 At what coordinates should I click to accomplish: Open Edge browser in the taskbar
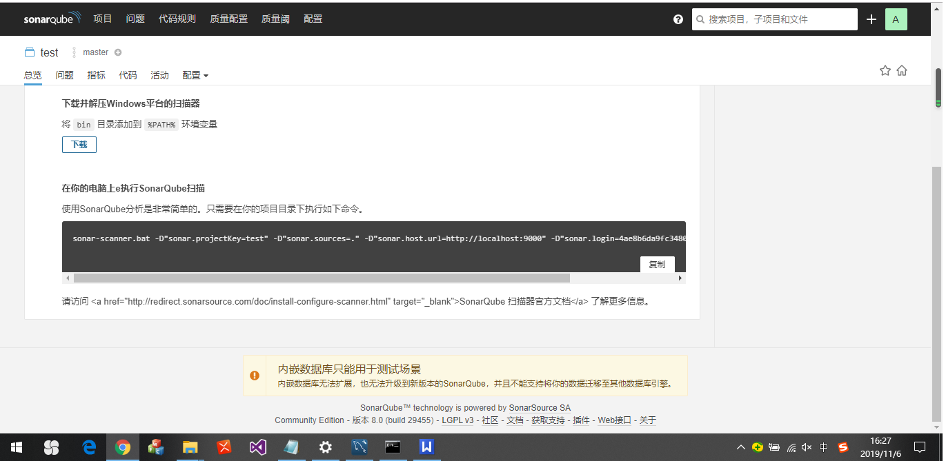pyautogui.click(x=89, y=447)
